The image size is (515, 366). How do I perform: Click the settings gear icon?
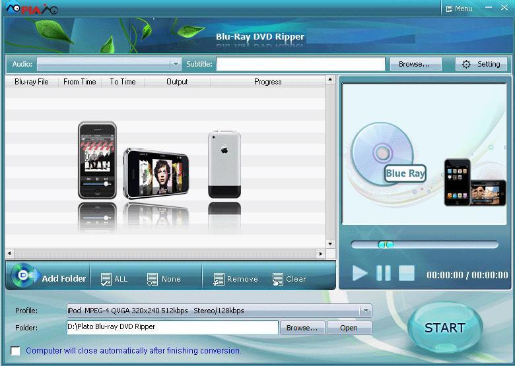click(x=466, y=64)
